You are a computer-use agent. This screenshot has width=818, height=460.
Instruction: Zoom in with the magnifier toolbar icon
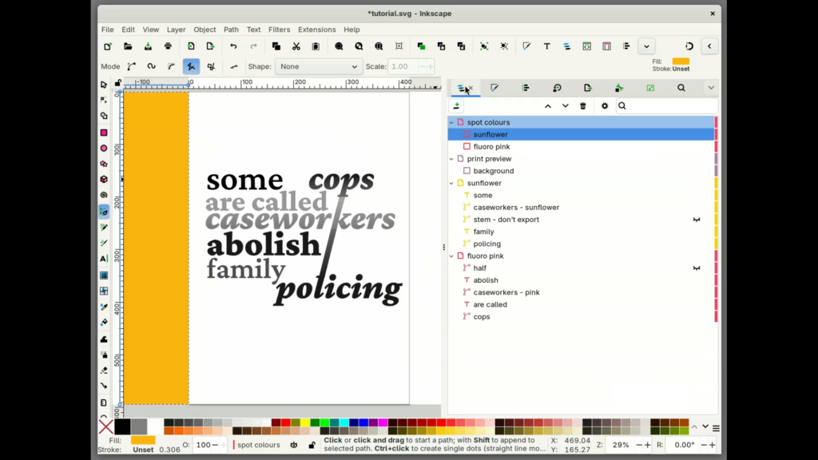pyautogui.click(x=339, y=46)
